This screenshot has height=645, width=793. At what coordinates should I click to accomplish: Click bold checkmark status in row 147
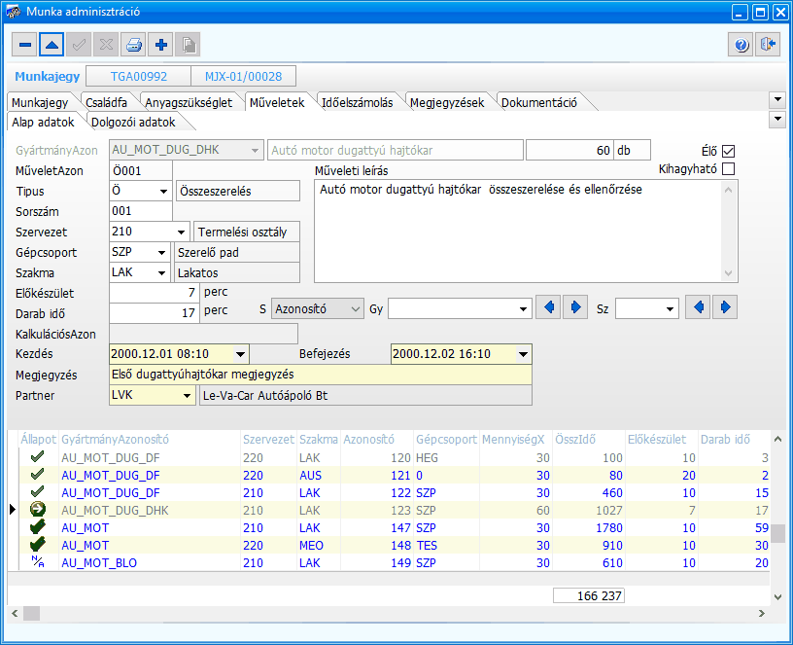38,527
